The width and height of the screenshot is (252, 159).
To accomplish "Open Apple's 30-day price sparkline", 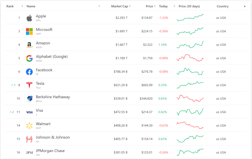I will 190,18.
